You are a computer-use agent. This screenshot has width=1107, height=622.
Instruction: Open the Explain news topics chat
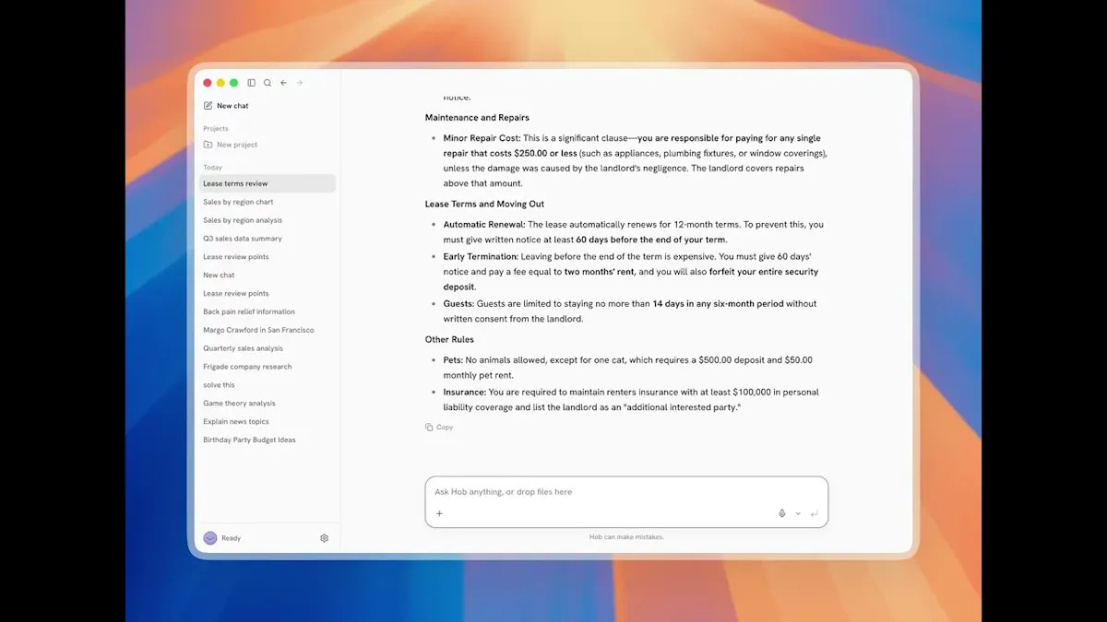[268, 422]
